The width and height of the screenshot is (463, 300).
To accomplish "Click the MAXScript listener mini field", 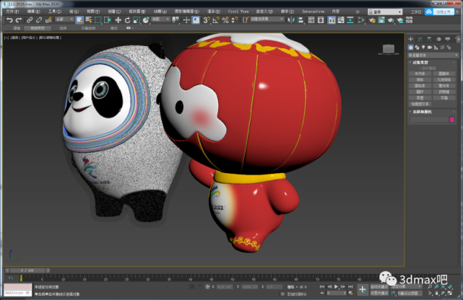I will [17, 293].
